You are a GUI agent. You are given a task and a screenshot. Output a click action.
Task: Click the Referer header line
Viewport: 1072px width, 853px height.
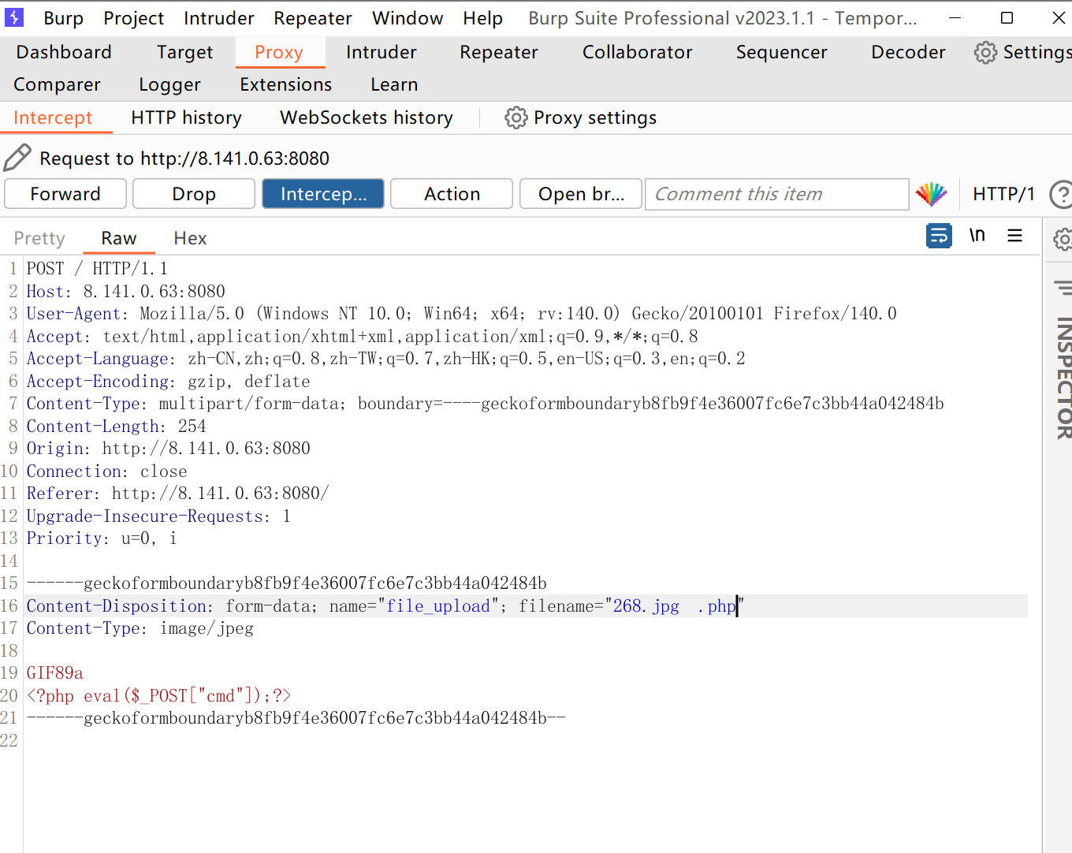click(178, 494)
